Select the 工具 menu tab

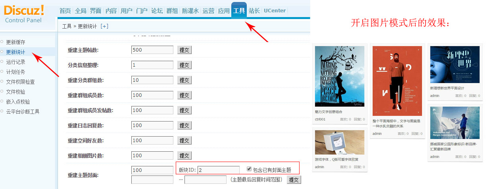(x=239, y=10)
